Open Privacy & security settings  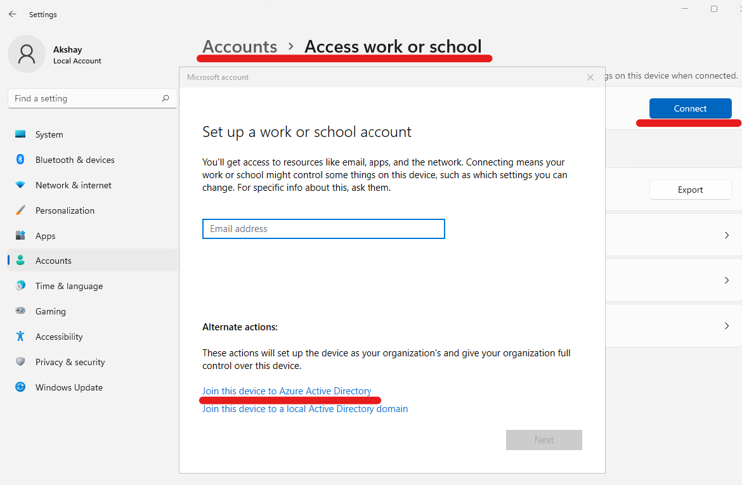(20, 362)
